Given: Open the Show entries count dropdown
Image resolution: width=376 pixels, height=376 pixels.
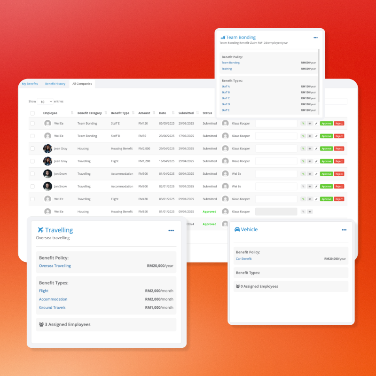Looking at the screenshot, I should coord(45,102).
